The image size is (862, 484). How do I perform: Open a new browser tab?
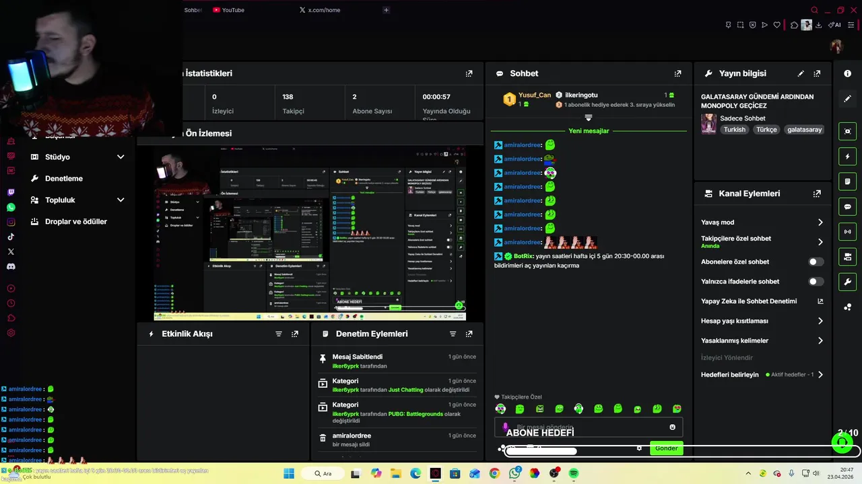click(386, 10)
